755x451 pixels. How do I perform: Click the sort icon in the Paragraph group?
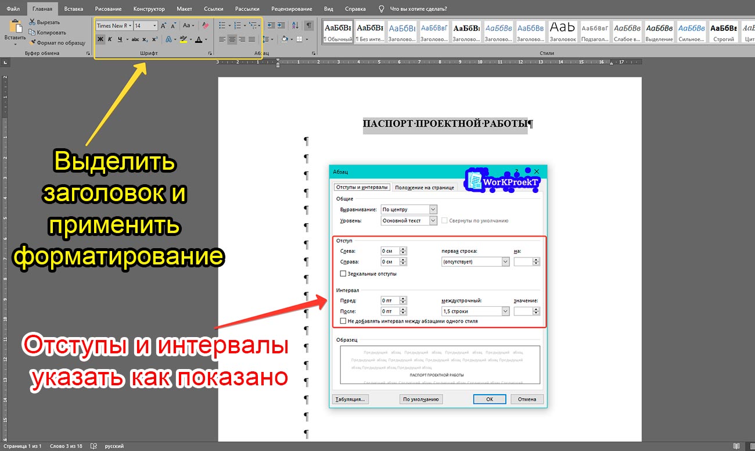294,26
